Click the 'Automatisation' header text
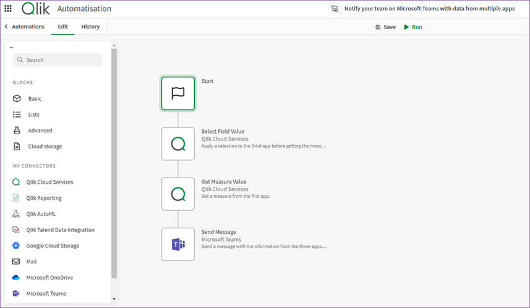 (84, 9)
